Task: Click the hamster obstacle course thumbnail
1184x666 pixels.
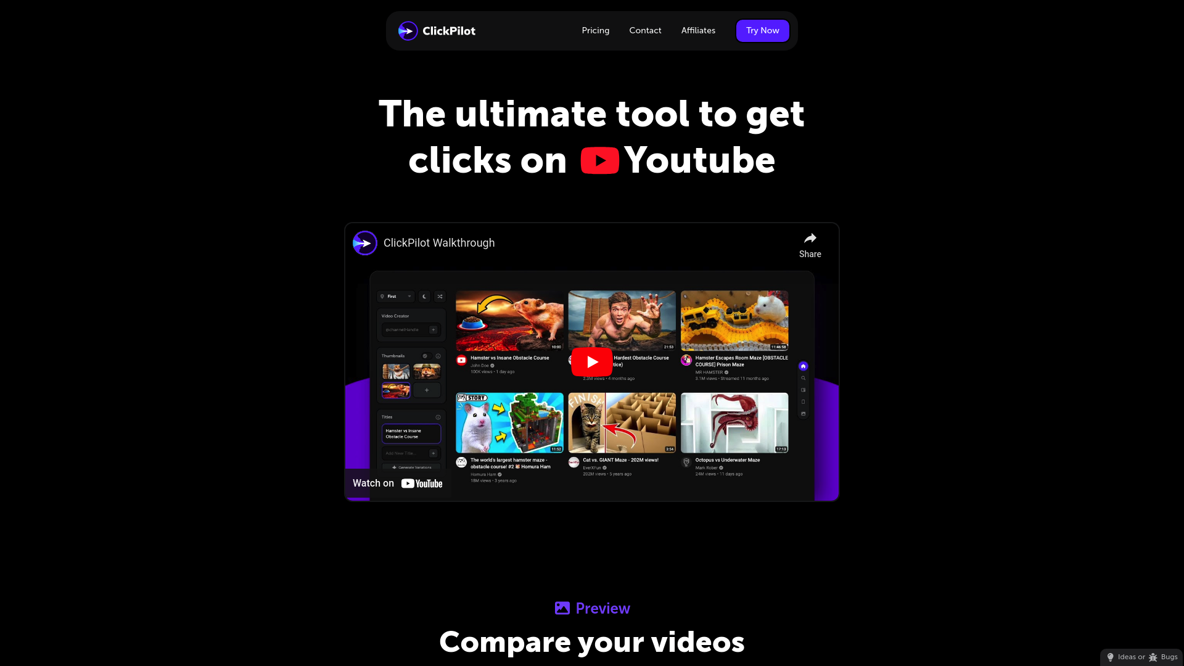Action: click(x=508, y=321)
